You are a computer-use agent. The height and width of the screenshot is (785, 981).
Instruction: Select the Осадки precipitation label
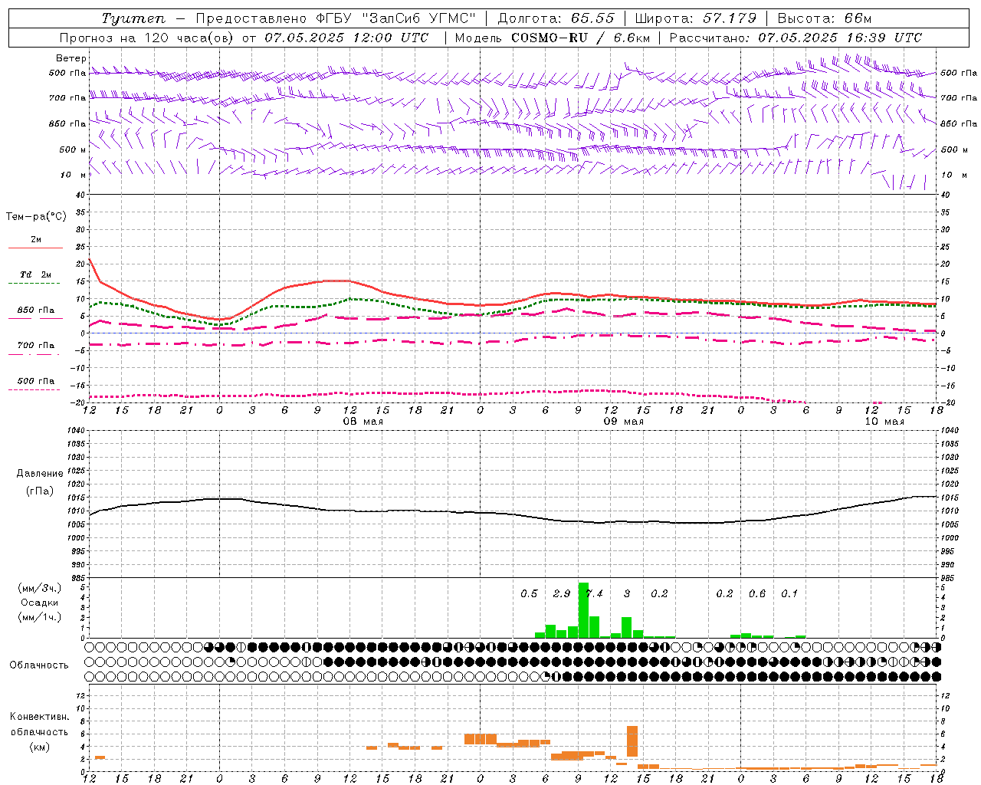pyautogui.click(x=39, y=603)
